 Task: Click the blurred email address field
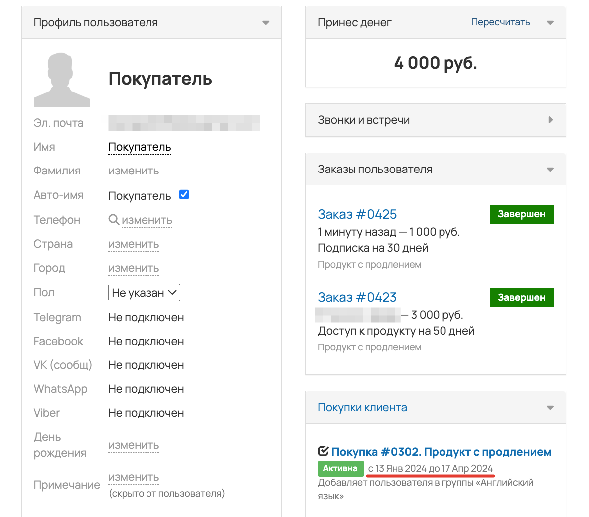(184, 123)
